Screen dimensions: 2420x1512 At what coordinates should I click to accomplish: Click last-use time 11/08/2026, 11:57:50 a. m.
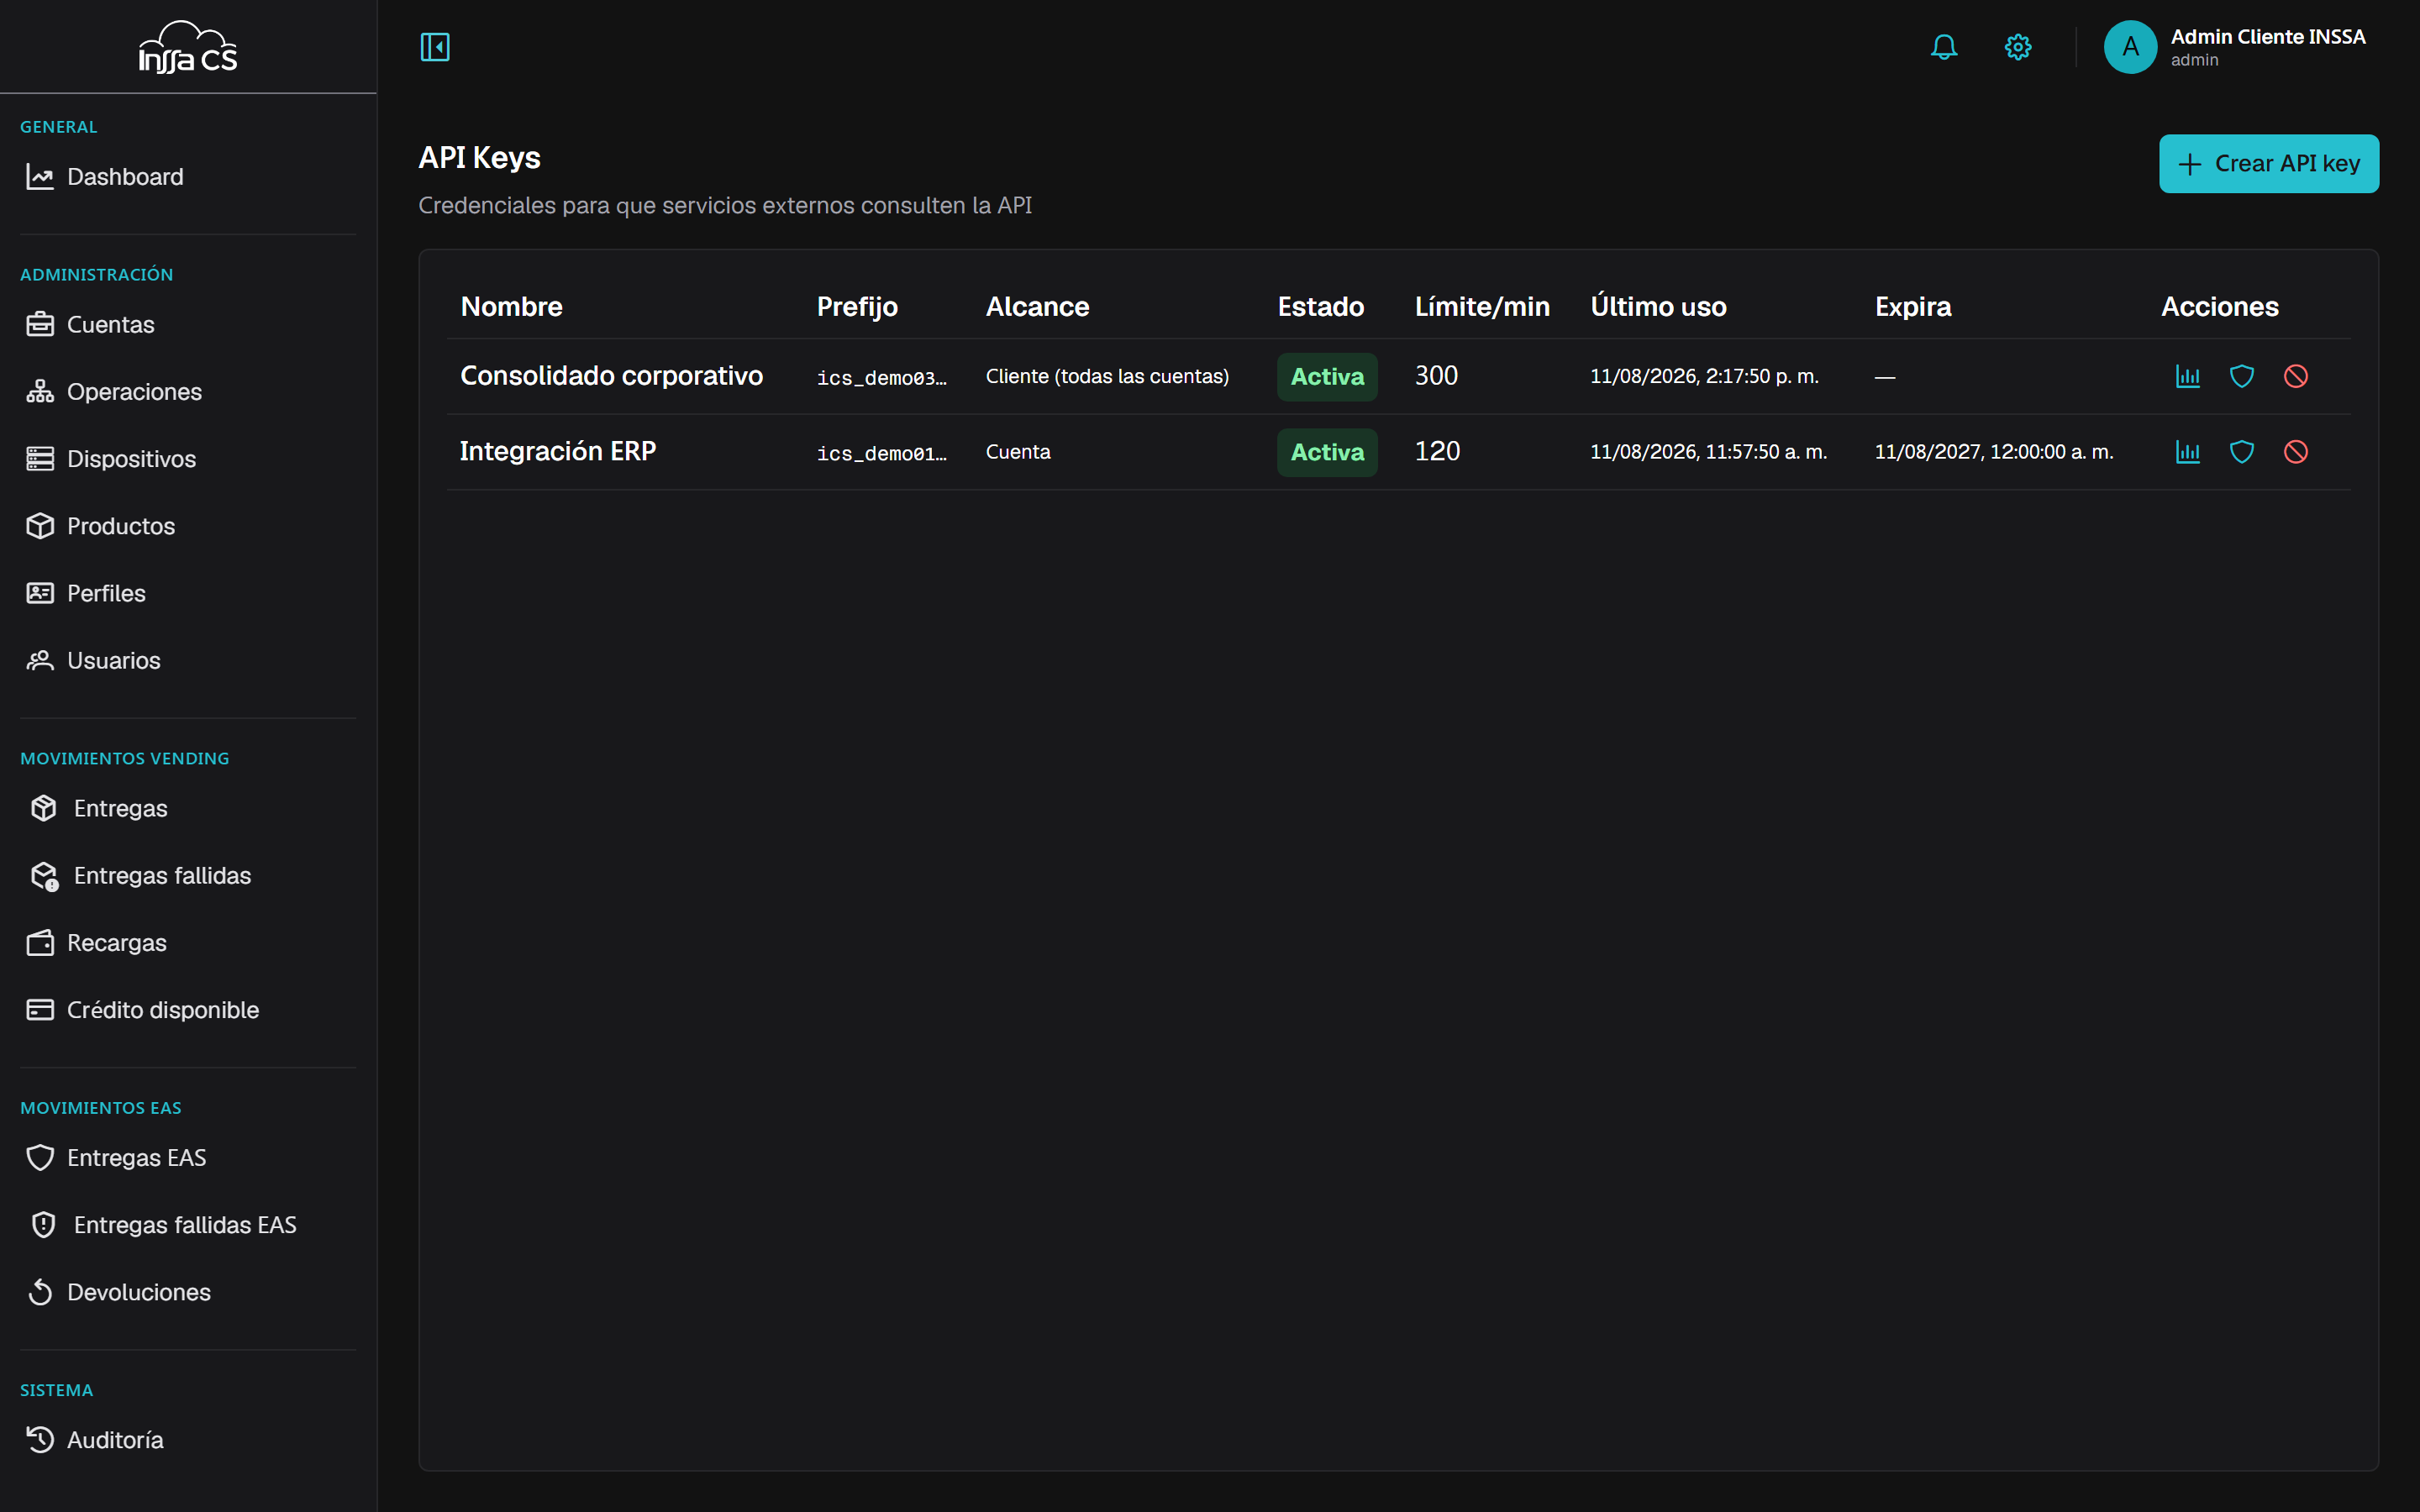click(1708, 452)
